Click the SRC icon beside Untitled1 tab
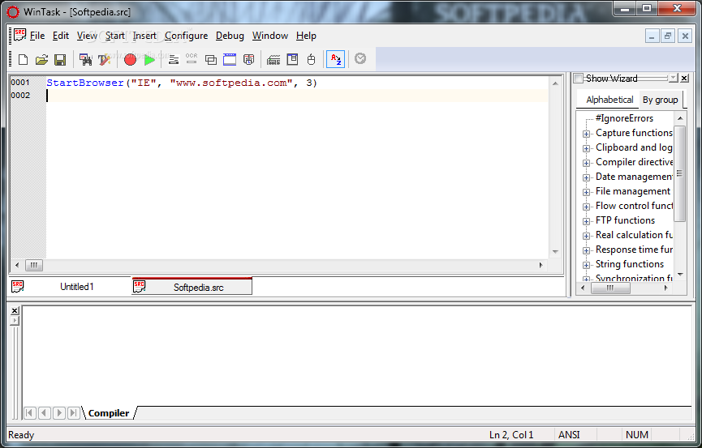This screenshot has width=702, height=448. tap(18, 287)
